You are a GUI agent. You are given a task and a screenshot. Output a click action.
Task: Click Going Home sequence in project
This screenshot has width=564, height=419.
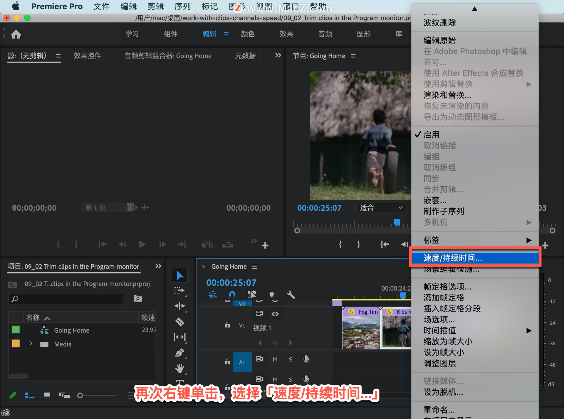(72, 330)
